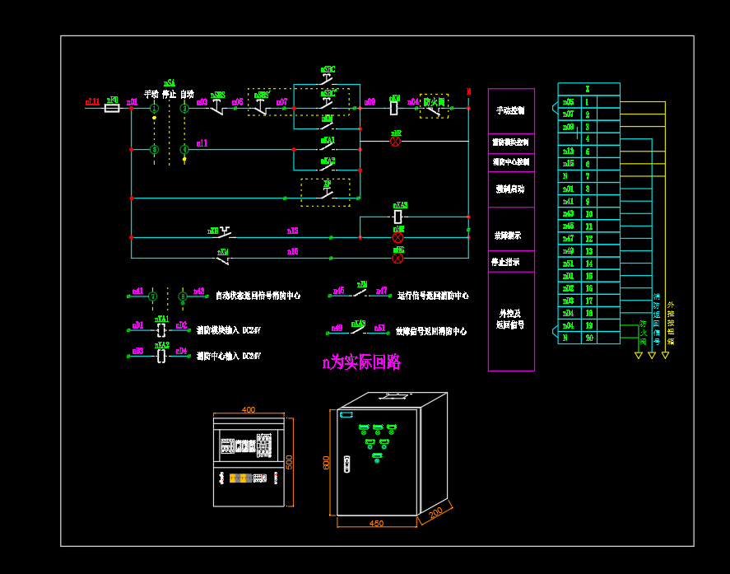Click the 故障信号返回消防中心 note

point(431,331)
